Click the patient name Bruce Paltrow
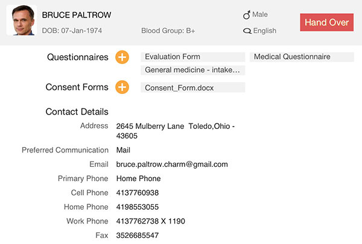This screenshot has height=244, width=362. point(77,14)
